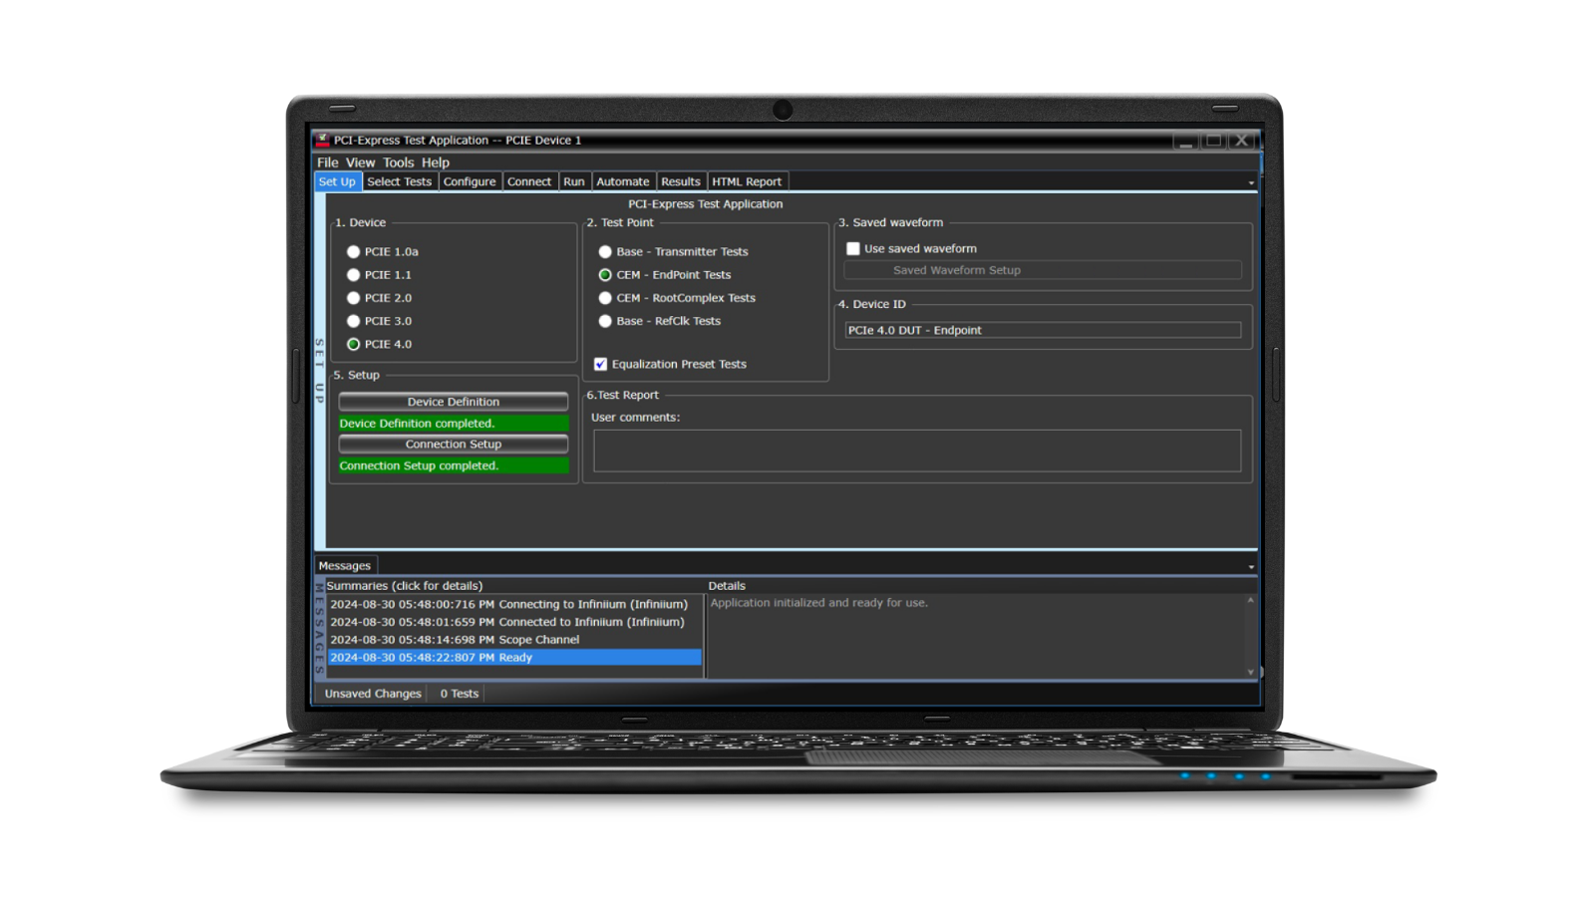This screenshot has width=1595, height=897.
Task: Switch to the Run tab
Action: (574, 181)
